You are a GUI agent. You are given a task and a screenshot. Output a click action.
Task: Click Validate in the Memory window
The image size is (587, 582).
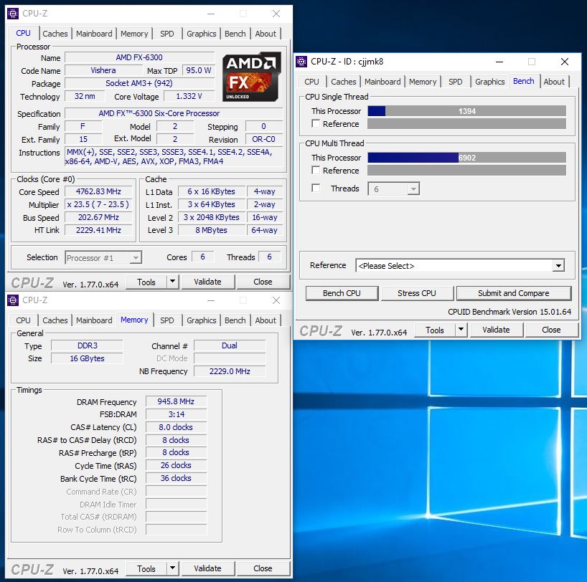click(208, 568)
